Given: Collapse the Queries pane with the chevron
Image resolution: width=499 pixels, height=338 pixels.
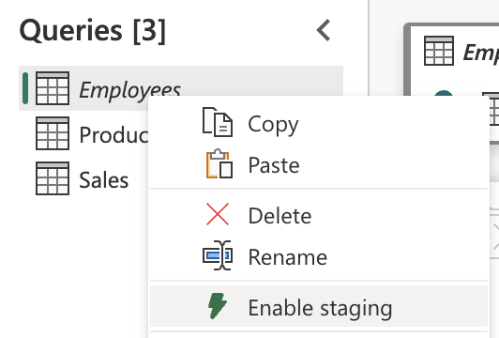Looking at the screenshot, I should coord(324,30).
